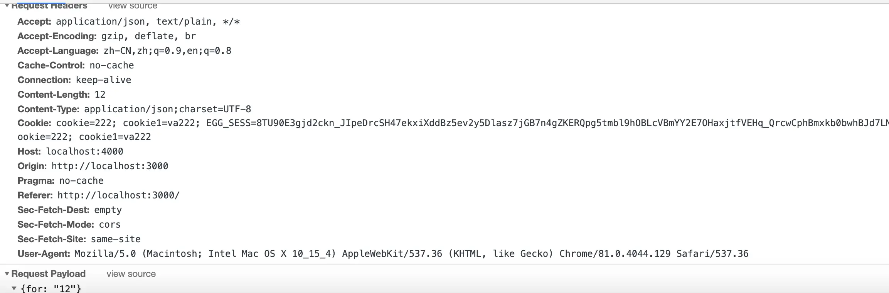
Task: Click the Referer URL value
Action: [x=118, y=195]
